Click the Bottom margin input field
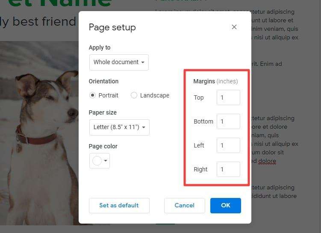 tap(228, 121)
